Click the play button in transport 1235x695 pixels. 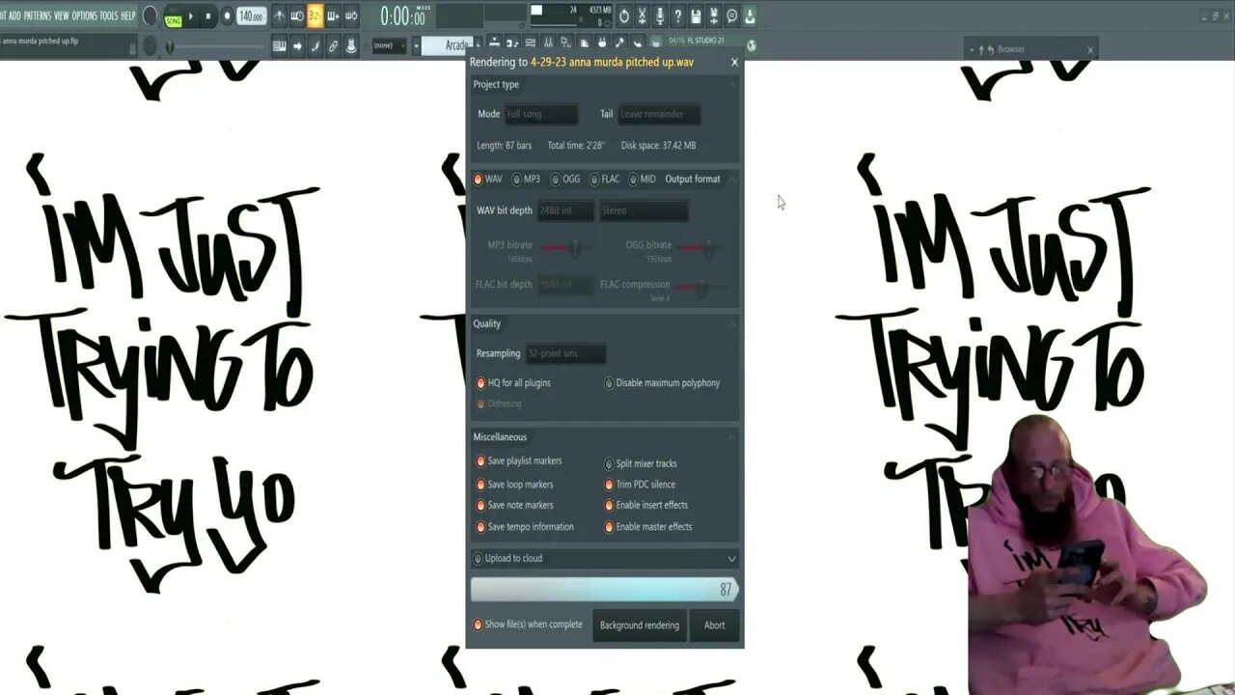coord(191,16)
